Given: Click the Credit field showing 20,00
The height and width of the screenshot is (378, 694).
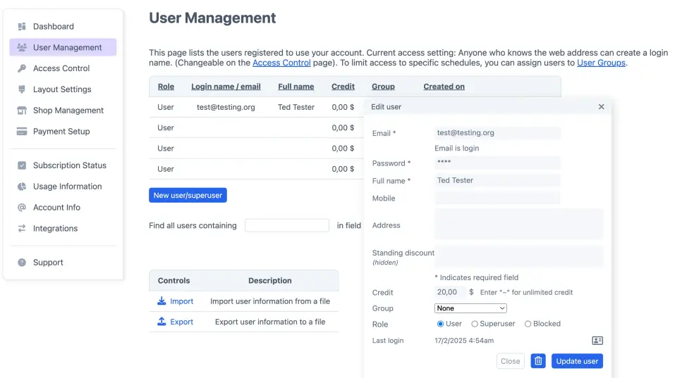Looking at the screenshot, I should (x=450, y=292).
